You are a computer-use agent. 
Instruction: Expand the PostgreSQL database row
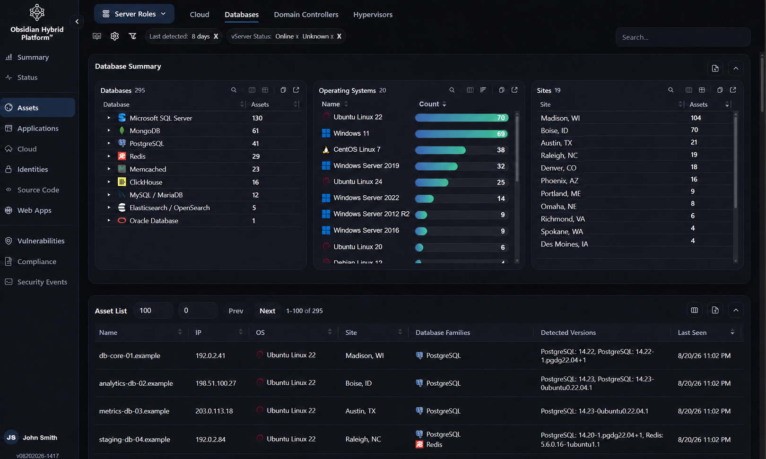pos(109,143)
